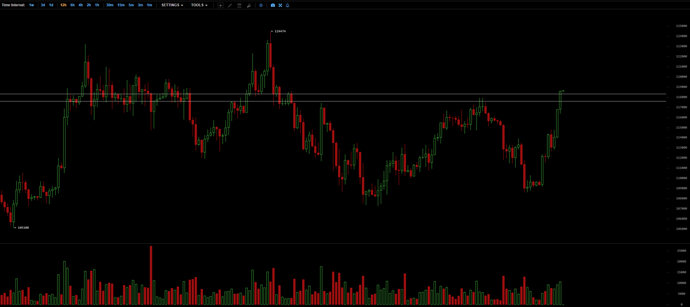Select the fan lines drawing tool
This screenshot has height=307, width=690.
tap(248, 5)
